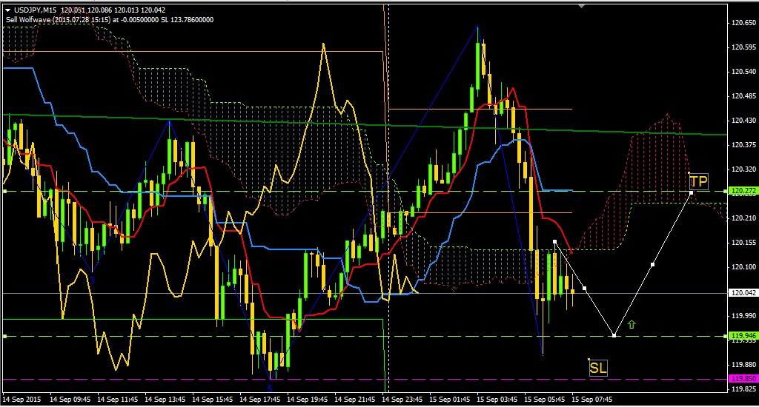Click the 15 Sep 05:45 time label

pyautogui.click(x=545, y=400)
